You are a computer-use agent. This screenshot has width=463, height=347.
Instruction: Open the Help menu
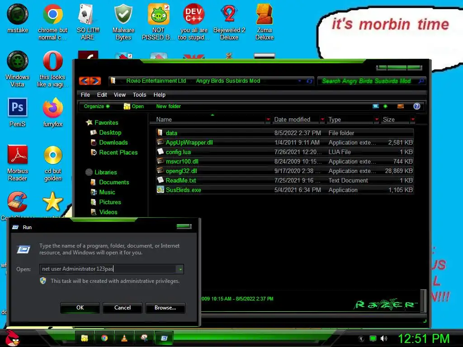[x=160, y=95]
